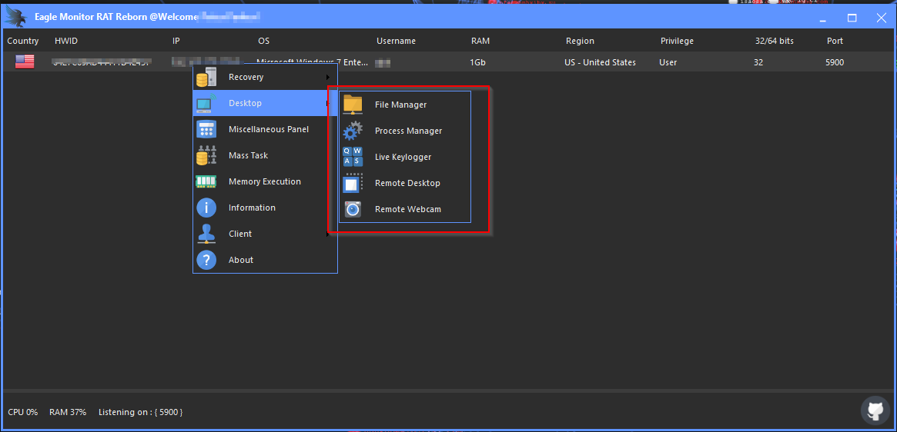The width and height of the screenshot is (897, 432).
Task: Expand the Desktop submenu arrow
Action: click(329, 103)
